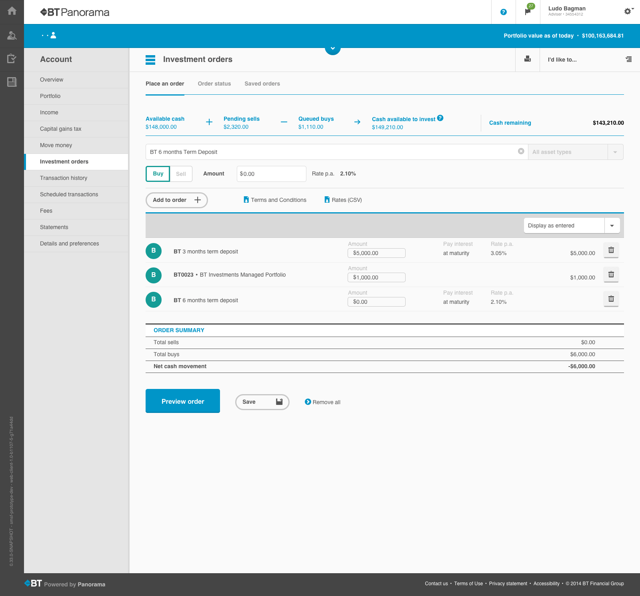Screen dimensions: 640x596
Task: Open the All asset types dropdown
Action: click(576, 152)
